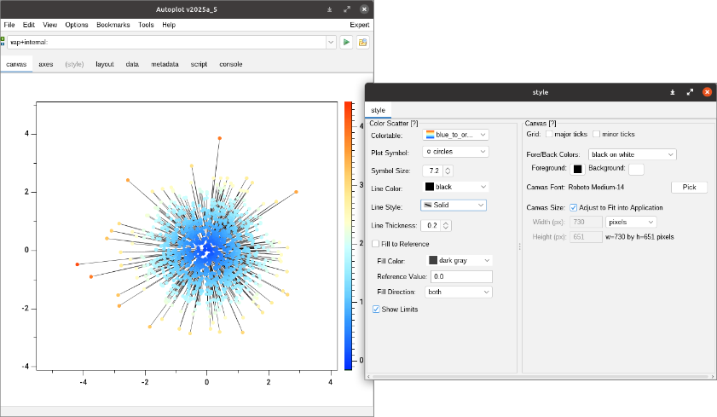Click the black Foreground color swatch
This screenshot has width=717, height=417.
click(578, 169)
